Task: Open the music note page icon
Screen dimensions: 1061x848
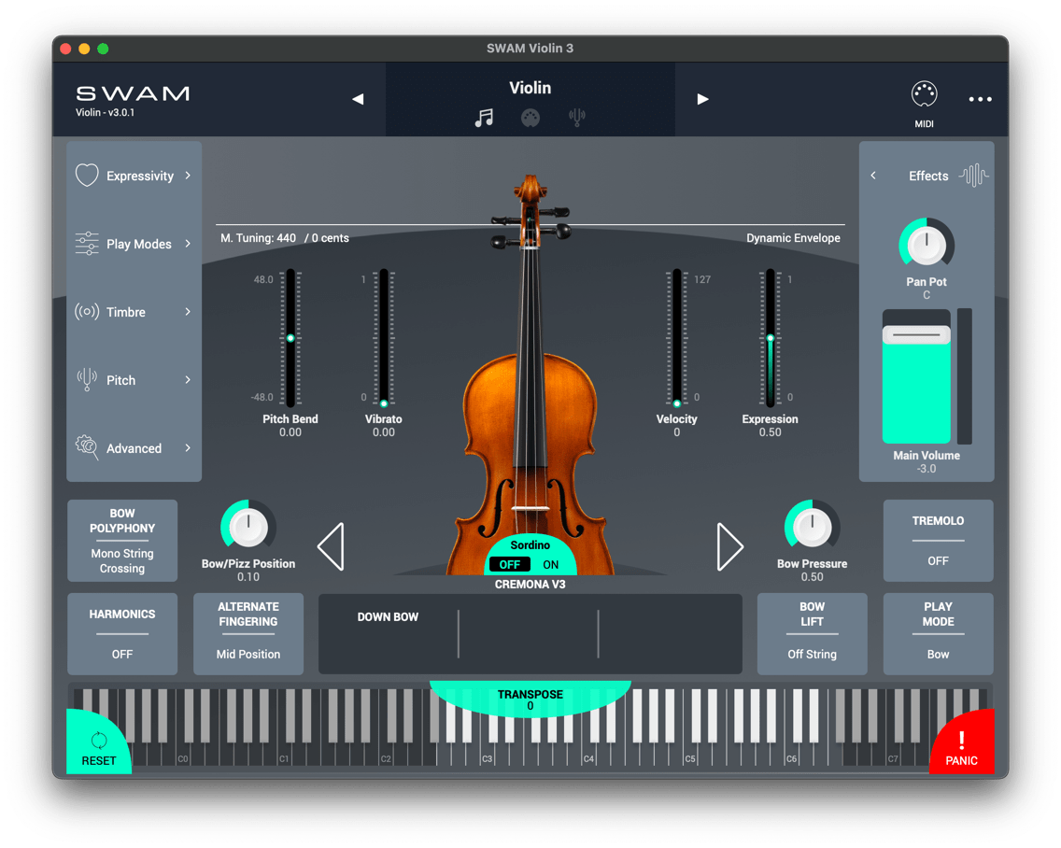Action: 484,118
